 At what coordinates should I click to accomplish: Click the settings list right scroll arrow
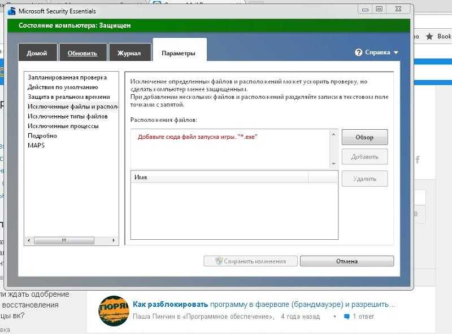pyautogui.click(x=114, y=240)
